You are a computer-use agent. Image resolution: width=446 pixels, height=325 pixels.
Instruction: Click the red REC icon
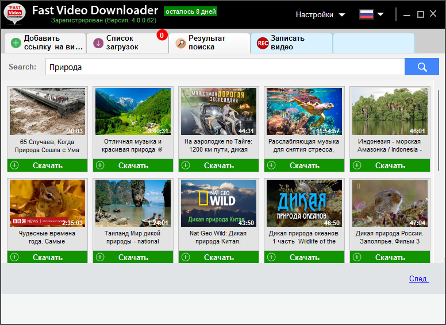[x=263, y=43]
